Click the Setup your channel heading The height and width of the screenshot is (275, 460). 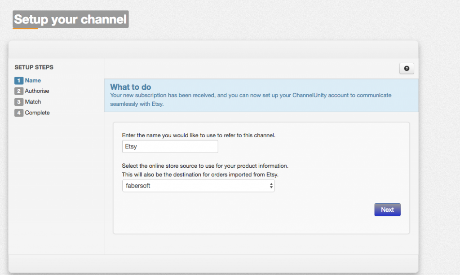pos(70,19)
